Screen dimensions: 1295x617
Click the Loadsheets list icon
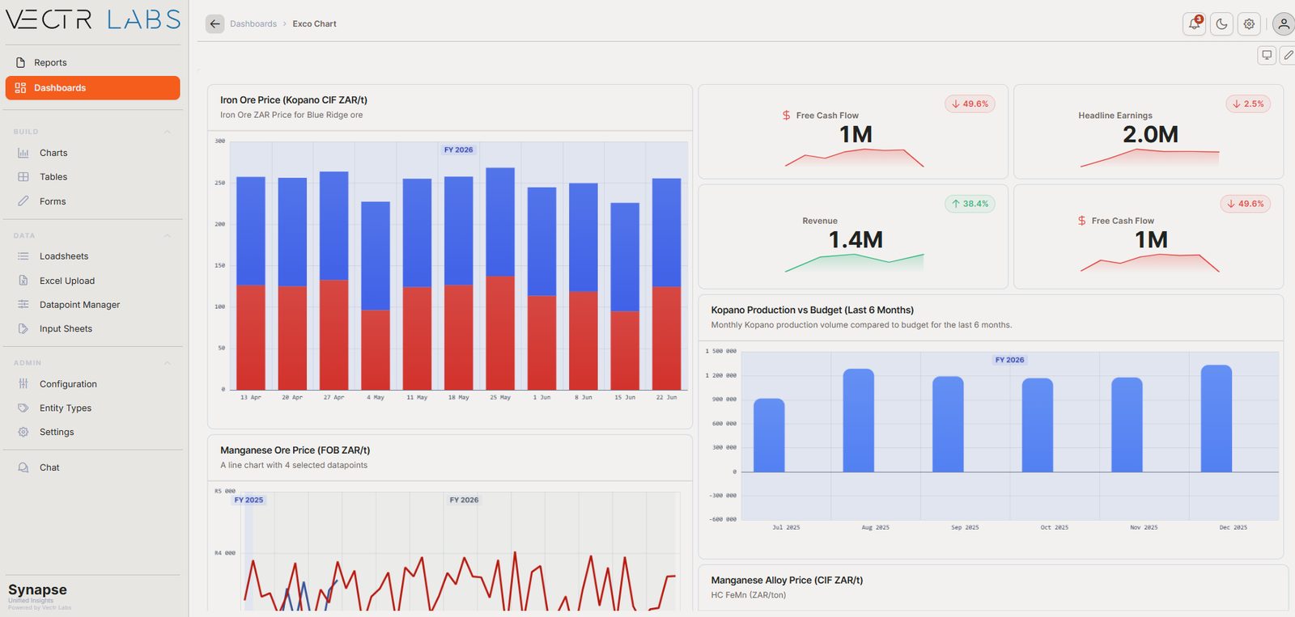(23, 256)
